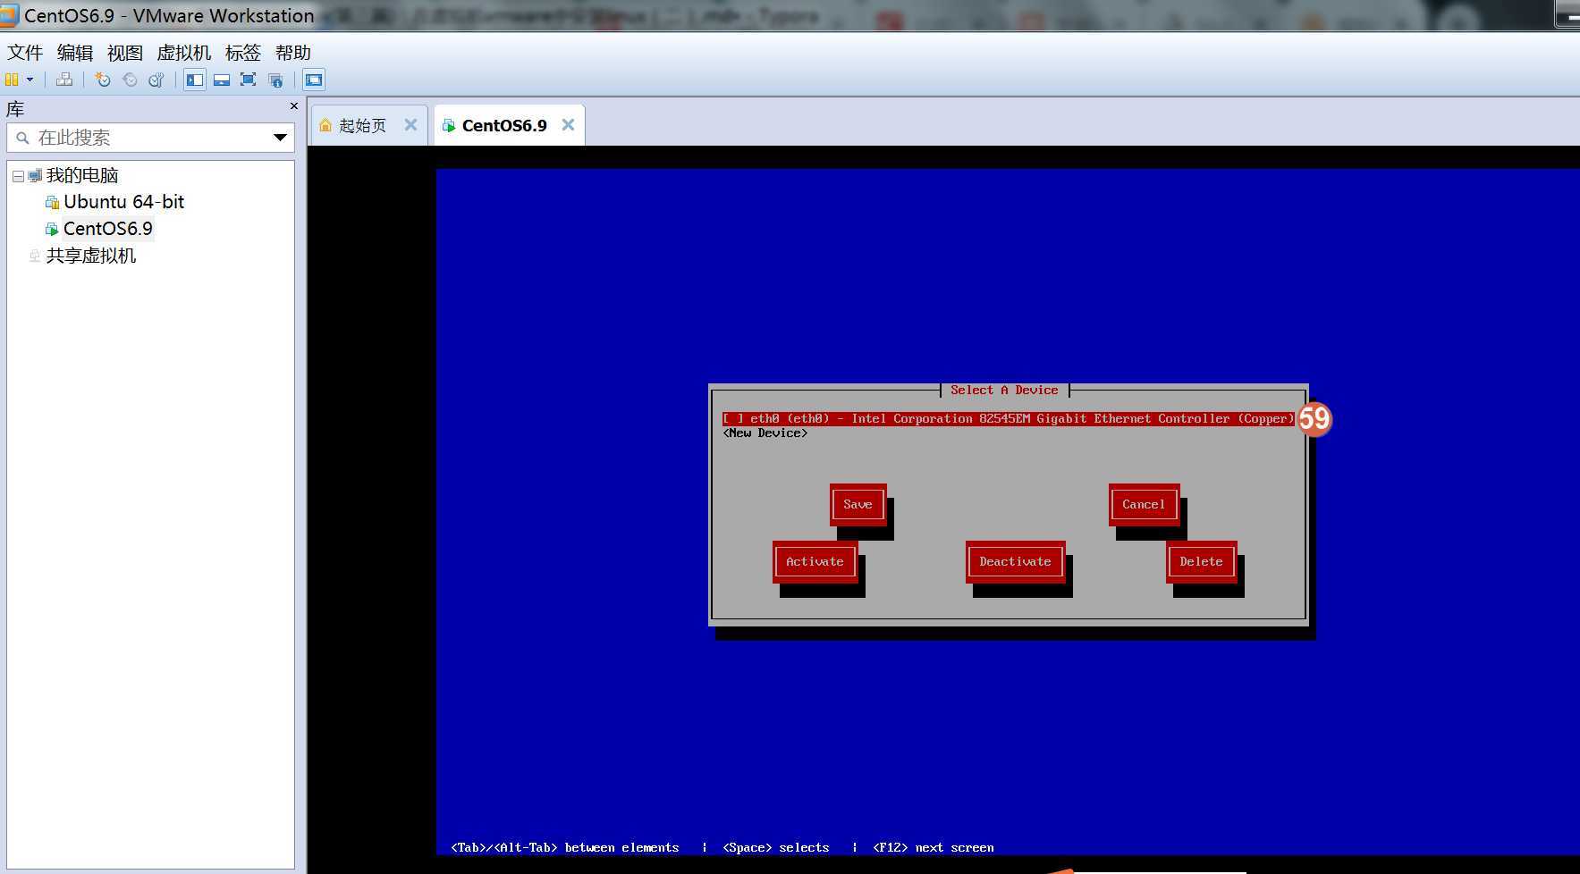
Task: Click the Send Ctrl+Alt+Del icon
Action: (x=64, y=80)
